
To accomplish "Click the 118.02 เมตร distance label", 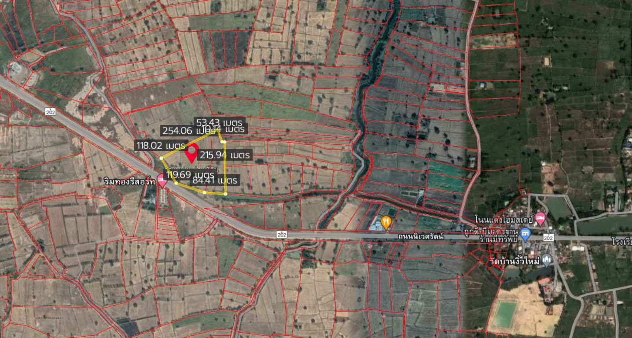I will pos(161,145).
